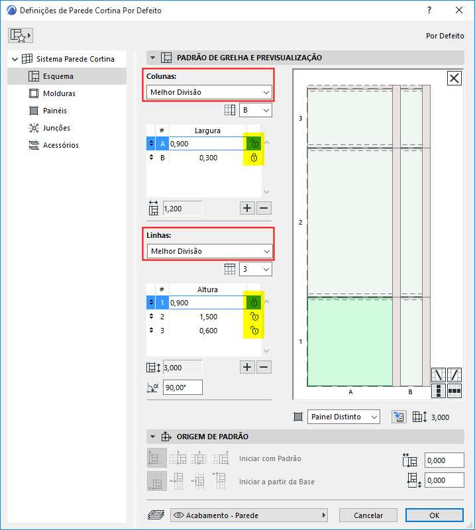Screen dimensions: 475x530
Task: Confirm settings with the OK button
Action: (435, 515)
